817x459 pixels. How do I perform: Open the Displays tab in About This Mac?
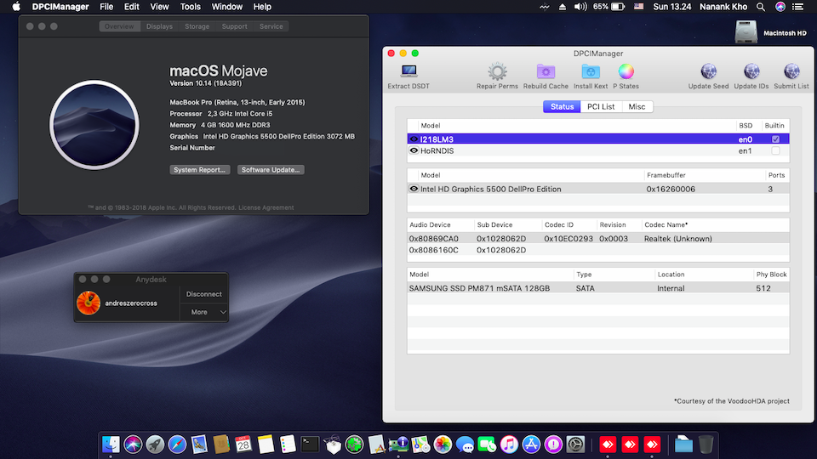[159, 26]
